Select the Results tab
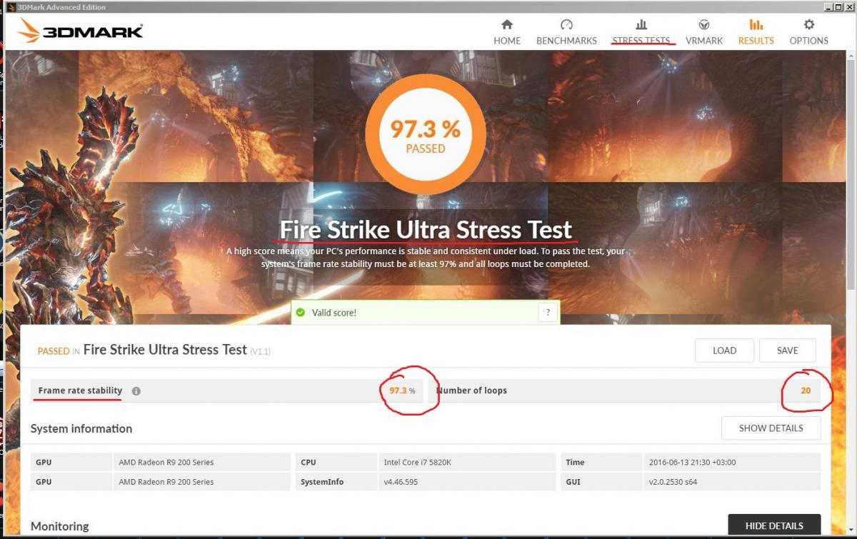This screenshot has width=857, height=539. click(756, 32)
